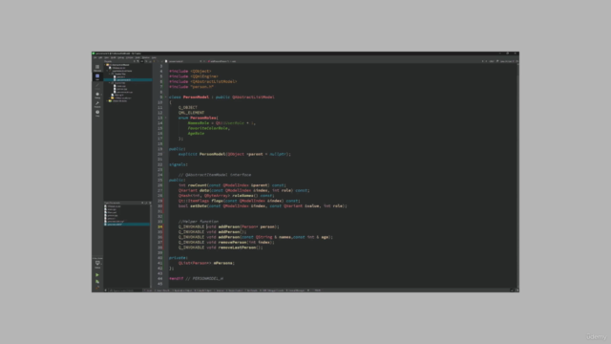Open the Compile Output pane
Screen dimensions: 611x344
pos(203,290)
